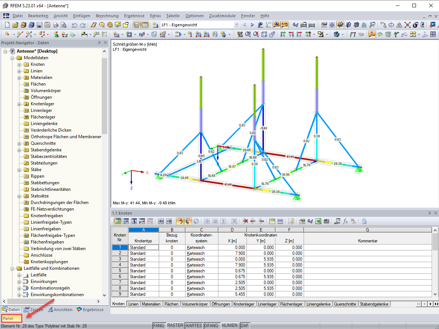The width and height of the screenshot is (439, 329).
Task: Go to previous load case arrow
Action: [244, 25]
